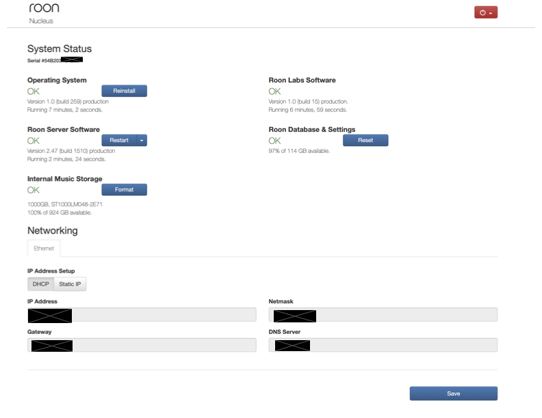Click the Operating System OK status

34,92
